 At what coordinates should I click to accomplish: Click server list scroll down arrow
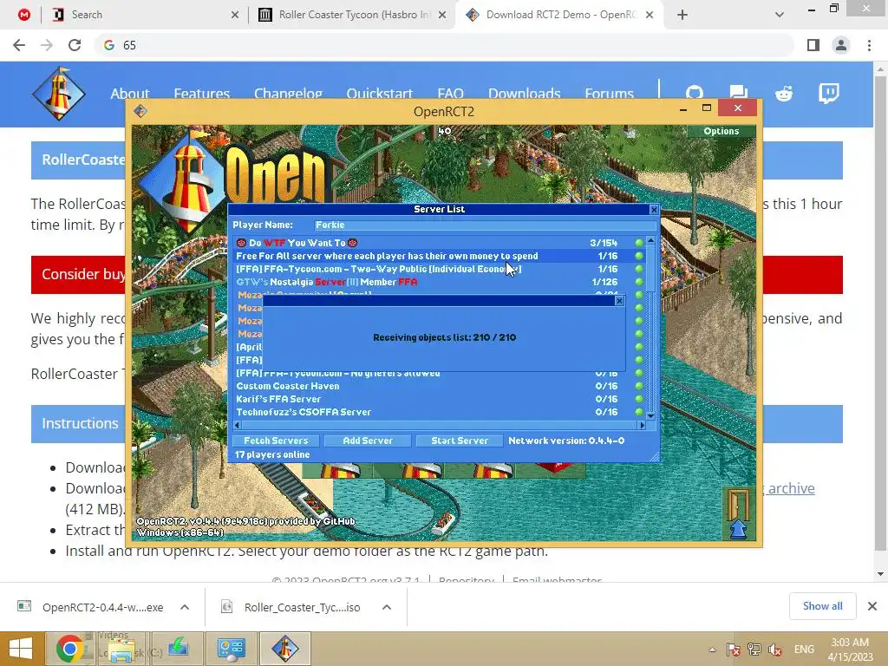pos(650,416)
